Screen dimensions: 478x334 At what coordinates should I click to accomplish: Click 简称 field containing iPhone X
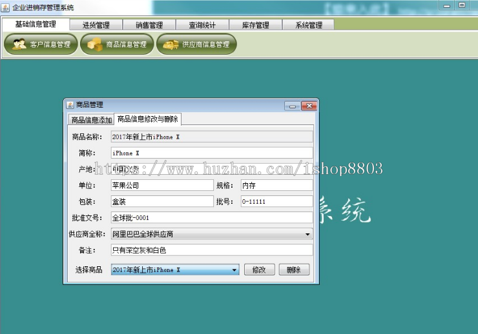(212, 153)
